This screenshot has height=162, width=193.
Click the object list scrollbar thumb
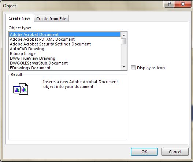tap(124, 41)
